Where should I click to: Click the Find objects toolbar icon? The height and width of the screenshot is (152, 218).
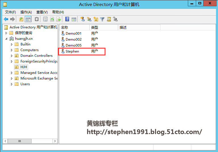tap(109, 19)
